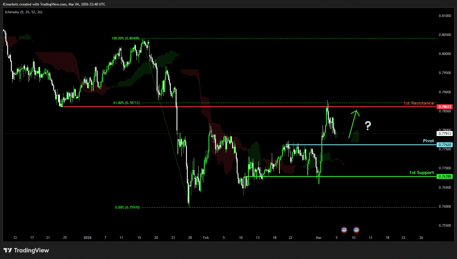Click the TradingView logo icon
The image size is (457, 259).
(8, 250)
